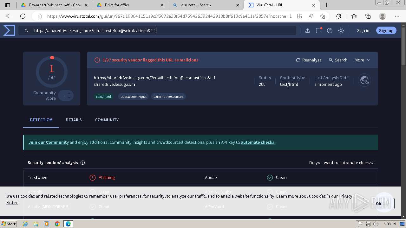Click the 5:03 PM clock

click(390, 224)
